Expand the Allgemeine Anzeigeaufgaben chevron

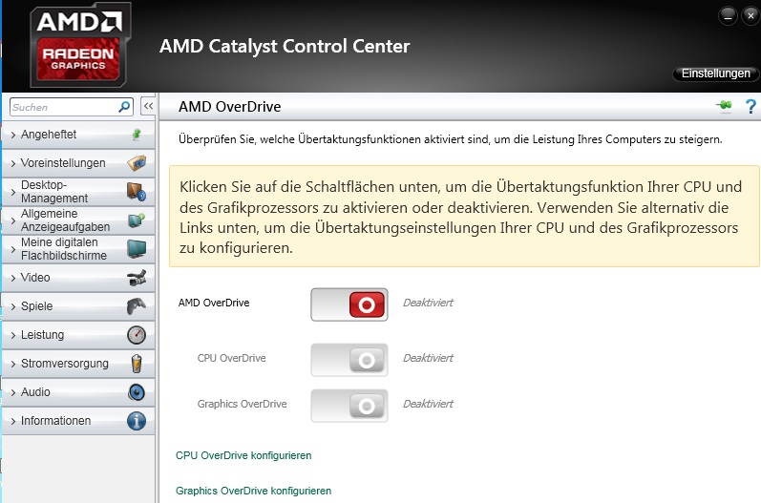[x=13, y=220]
